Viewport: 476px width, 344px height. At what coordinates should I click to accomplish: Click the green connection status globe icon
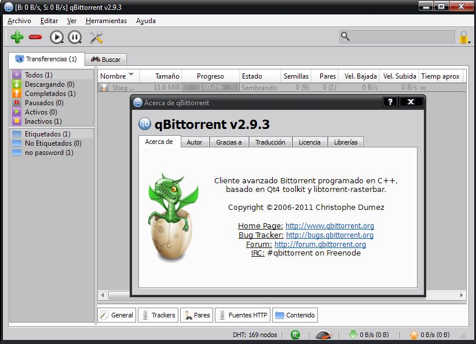[295, 335]
